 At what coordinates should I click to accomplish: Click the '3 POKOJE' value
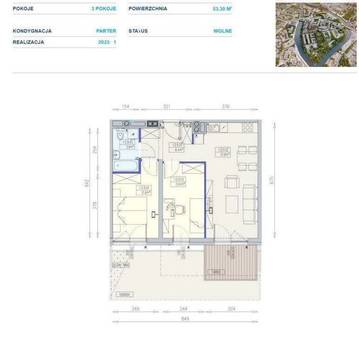[x=104, y=8]
